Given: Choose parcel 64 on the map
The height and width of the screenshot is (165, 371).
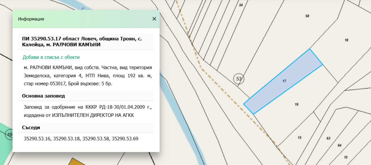Looking at the screenshot, I should coord(339,145).
